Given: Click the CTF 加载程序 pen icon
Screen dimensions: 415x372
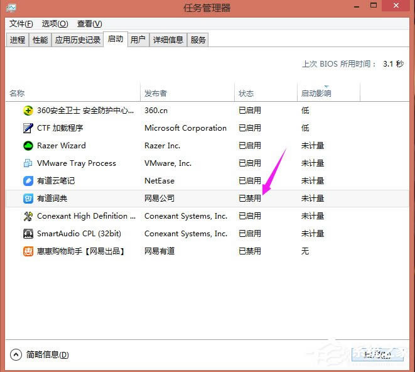Looking at the screenshot, I should (x=28, y=128).
